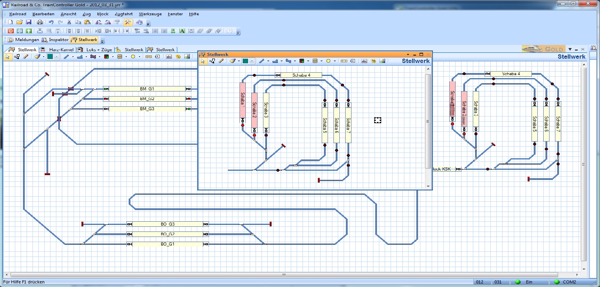Viewport: 600px width, 287px height.
Task: Open the floating Stellwerk window's title bar dropdown arrow
Action: (x=408, y=54)
